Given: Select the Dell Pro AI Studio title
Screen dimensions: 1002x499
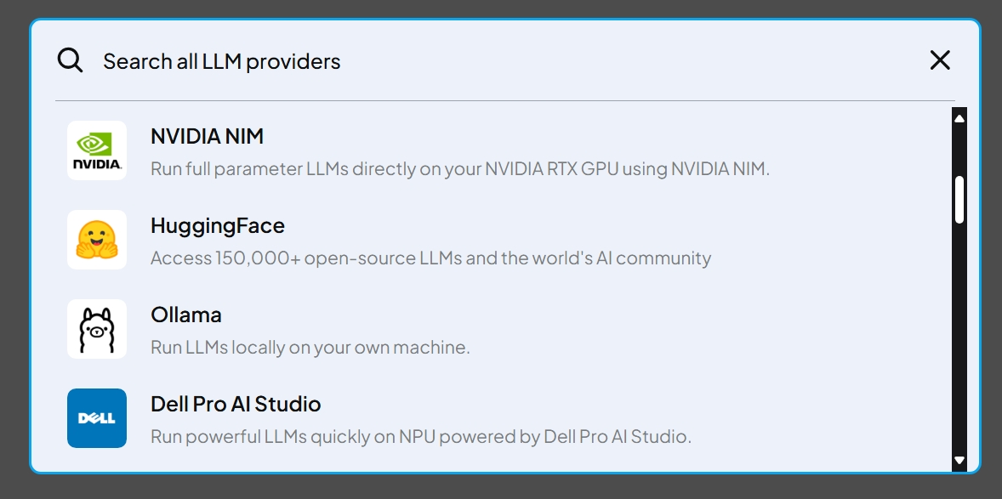Looking at the screenshot, I should click(x=236, y=404).
